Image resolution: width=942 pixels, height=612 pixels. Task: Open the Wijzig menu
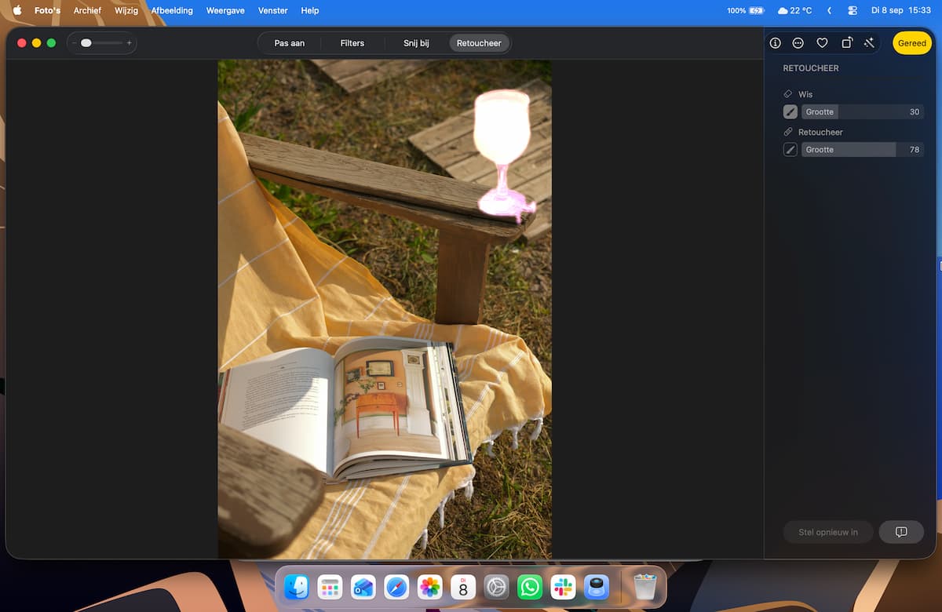point(126,11)
